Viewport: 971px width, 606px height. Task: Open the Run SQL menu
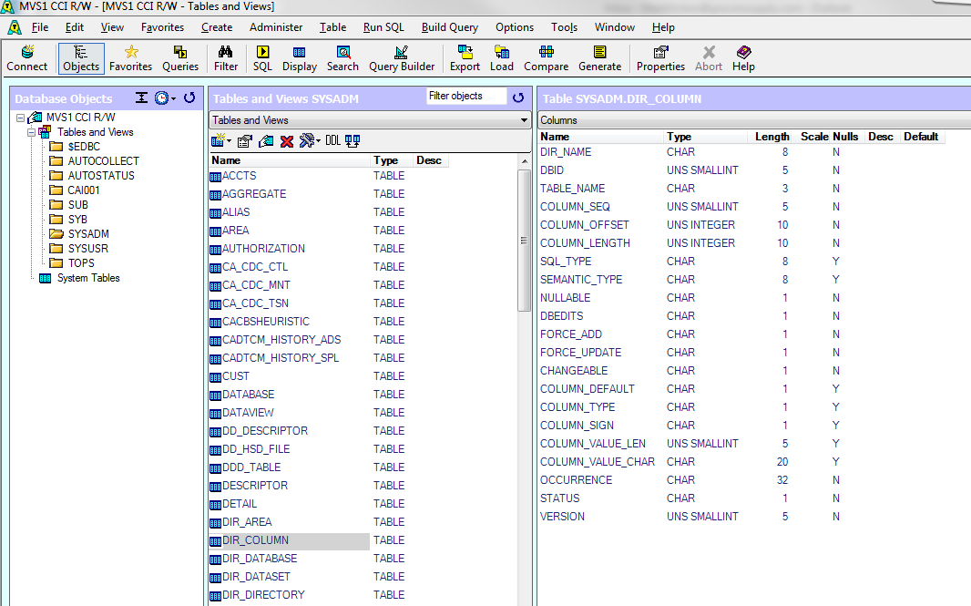pyautogui.click(x=383, y=27)
